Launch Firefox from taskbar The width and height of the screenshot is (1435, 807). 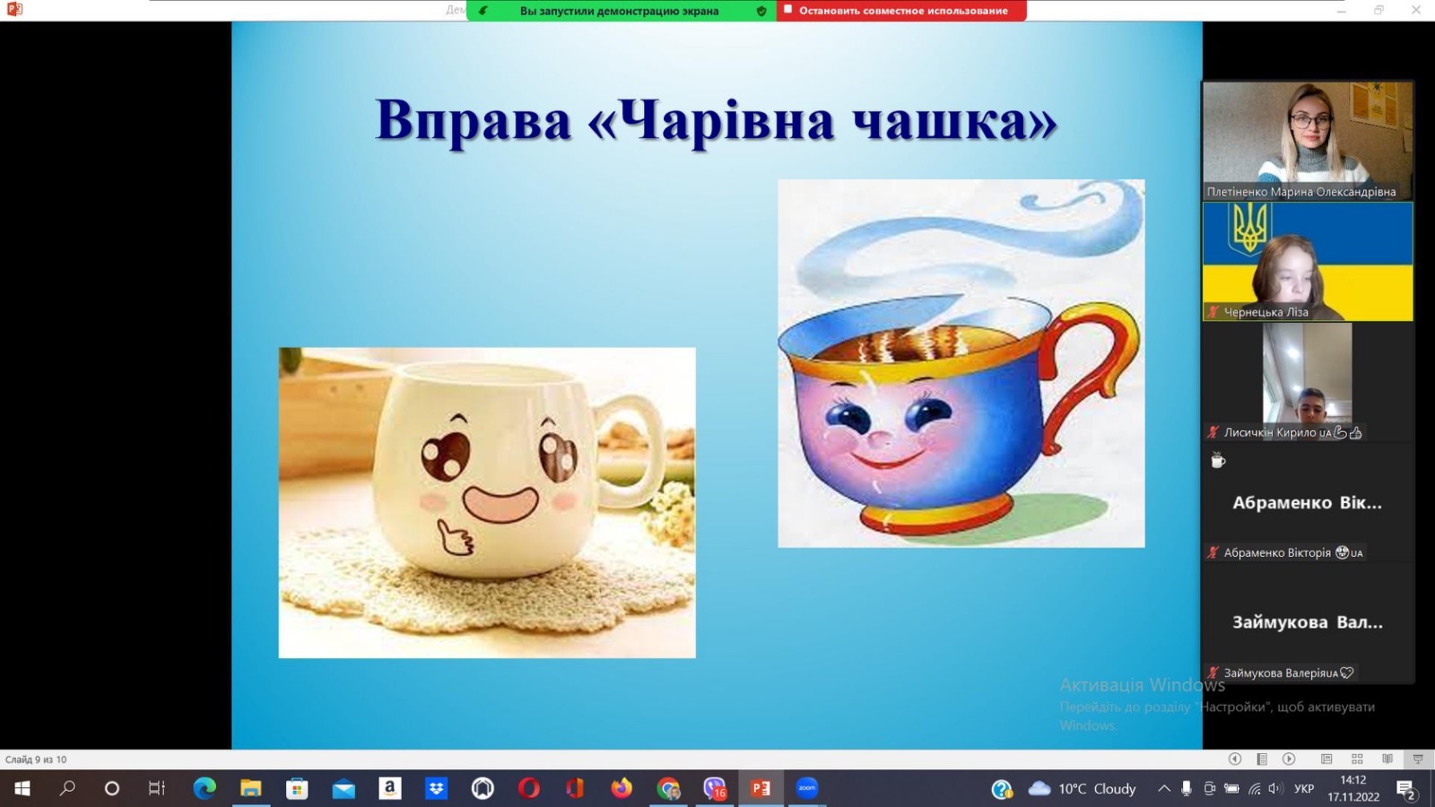pyautogui.click(x=622, y=788)
